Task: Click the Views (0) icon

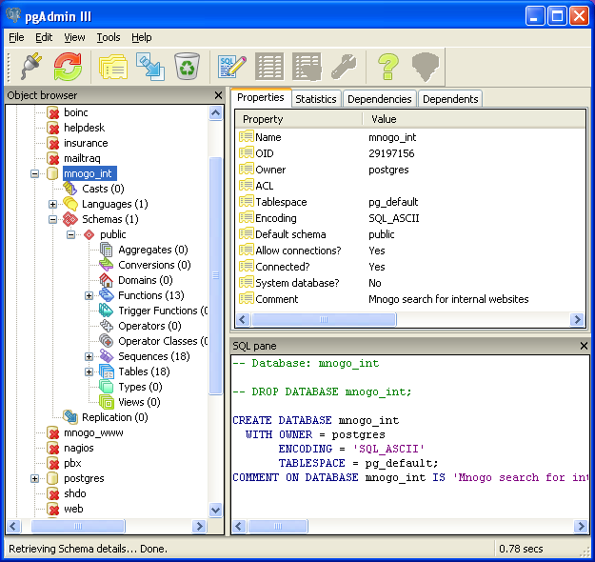Action: [107, 402]
